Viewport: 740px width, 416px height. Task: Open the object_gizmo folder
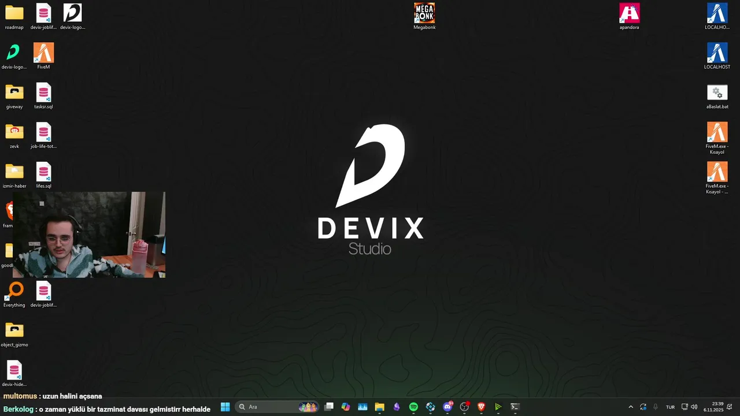point(14,335)
